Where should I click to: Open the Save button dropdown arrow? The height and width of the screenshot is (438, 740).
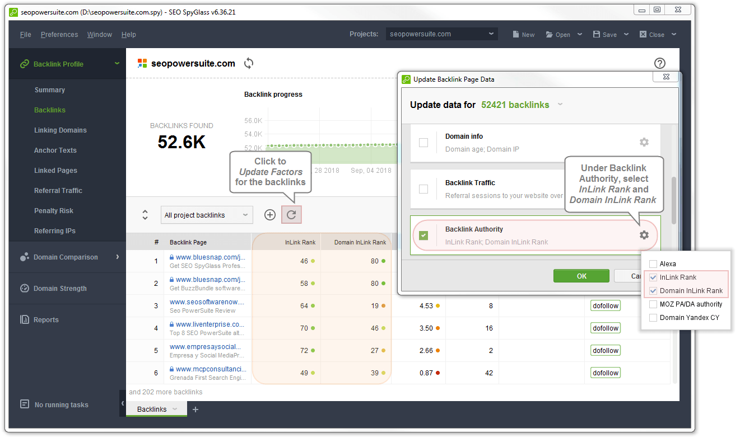[x=626, y=34]
